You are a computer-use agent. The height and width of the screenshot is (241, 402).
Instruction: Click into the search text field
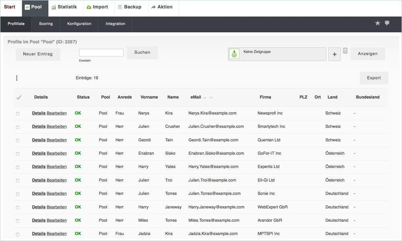point(101,53)
